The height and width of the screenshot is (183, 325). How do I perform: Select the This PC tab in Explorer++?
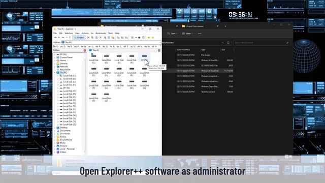(x=94, y=50)
